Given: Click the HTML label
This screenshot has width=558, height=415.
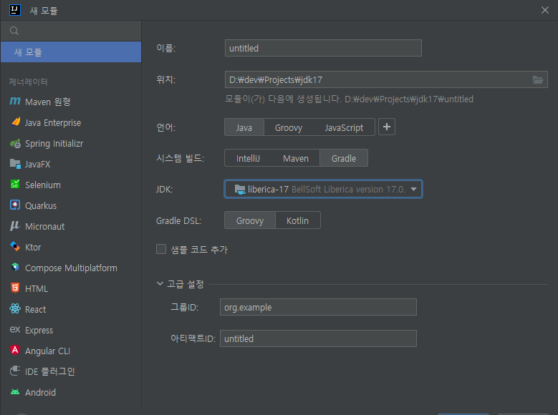Looking at the screenshot, I should tap(37, 288).
